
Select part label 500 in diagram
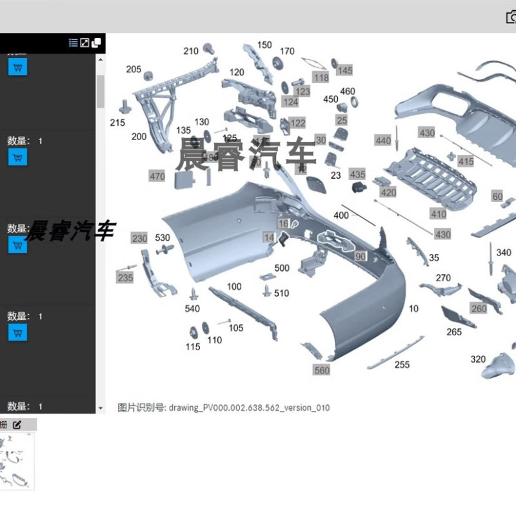(282, 268)
